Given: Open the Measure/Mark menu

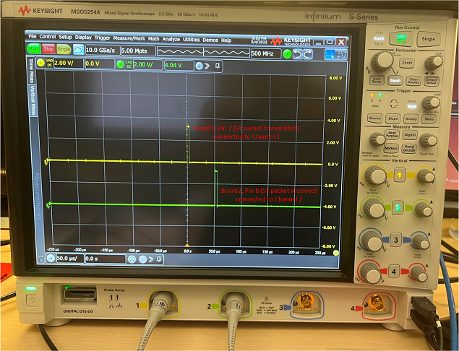Looking at the screenshot, I should (x=126, y=40).
